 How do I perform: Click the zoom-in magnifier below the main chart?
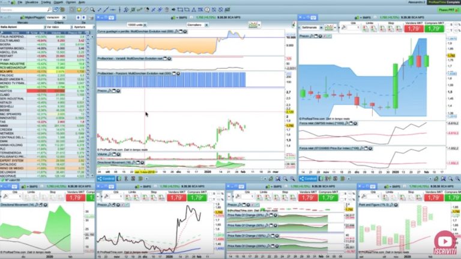coord(292,179)
